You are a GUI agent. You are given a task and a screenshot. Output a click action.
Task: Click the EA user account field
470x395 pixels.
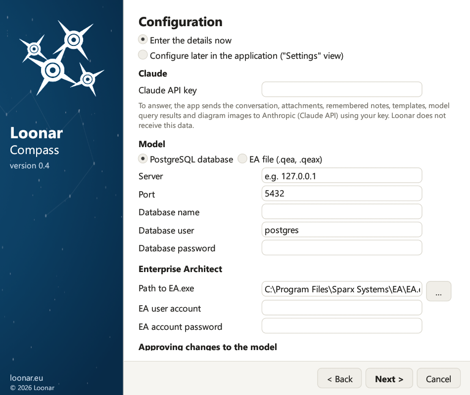tap(342, 308)
